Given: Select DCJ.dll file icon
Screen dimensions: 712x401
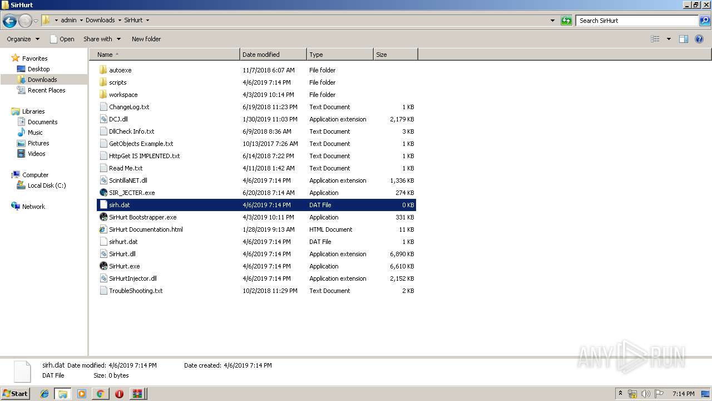Looking at the screenshot, I should (103, 119).
